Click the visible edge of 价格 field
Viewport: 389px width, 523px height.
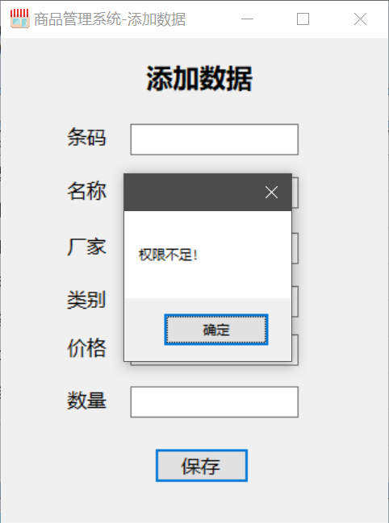(295, 350)
